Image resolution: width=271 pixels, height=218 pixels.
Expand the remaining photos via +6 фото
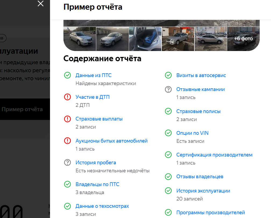(x=243, y=39)
